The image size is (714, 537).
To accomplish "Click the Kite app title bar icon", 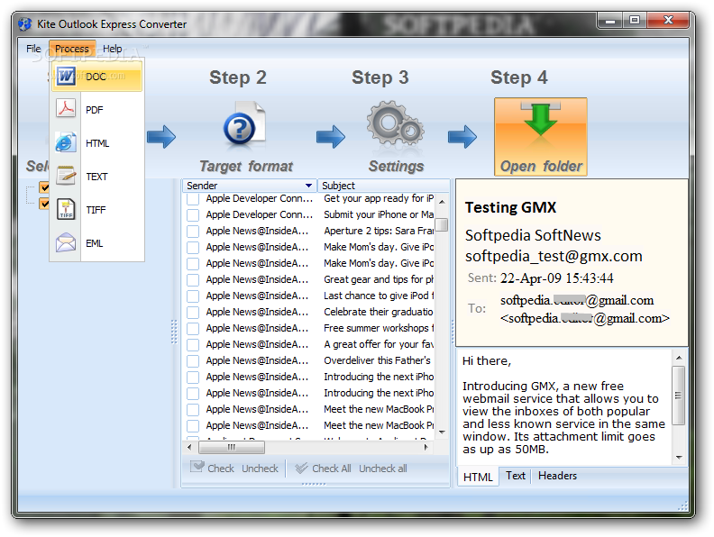I will tap(25, 23).
